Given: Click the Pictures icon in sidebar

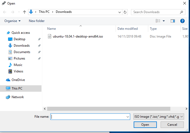Looking at the screenshot, I should coord(10,58).
